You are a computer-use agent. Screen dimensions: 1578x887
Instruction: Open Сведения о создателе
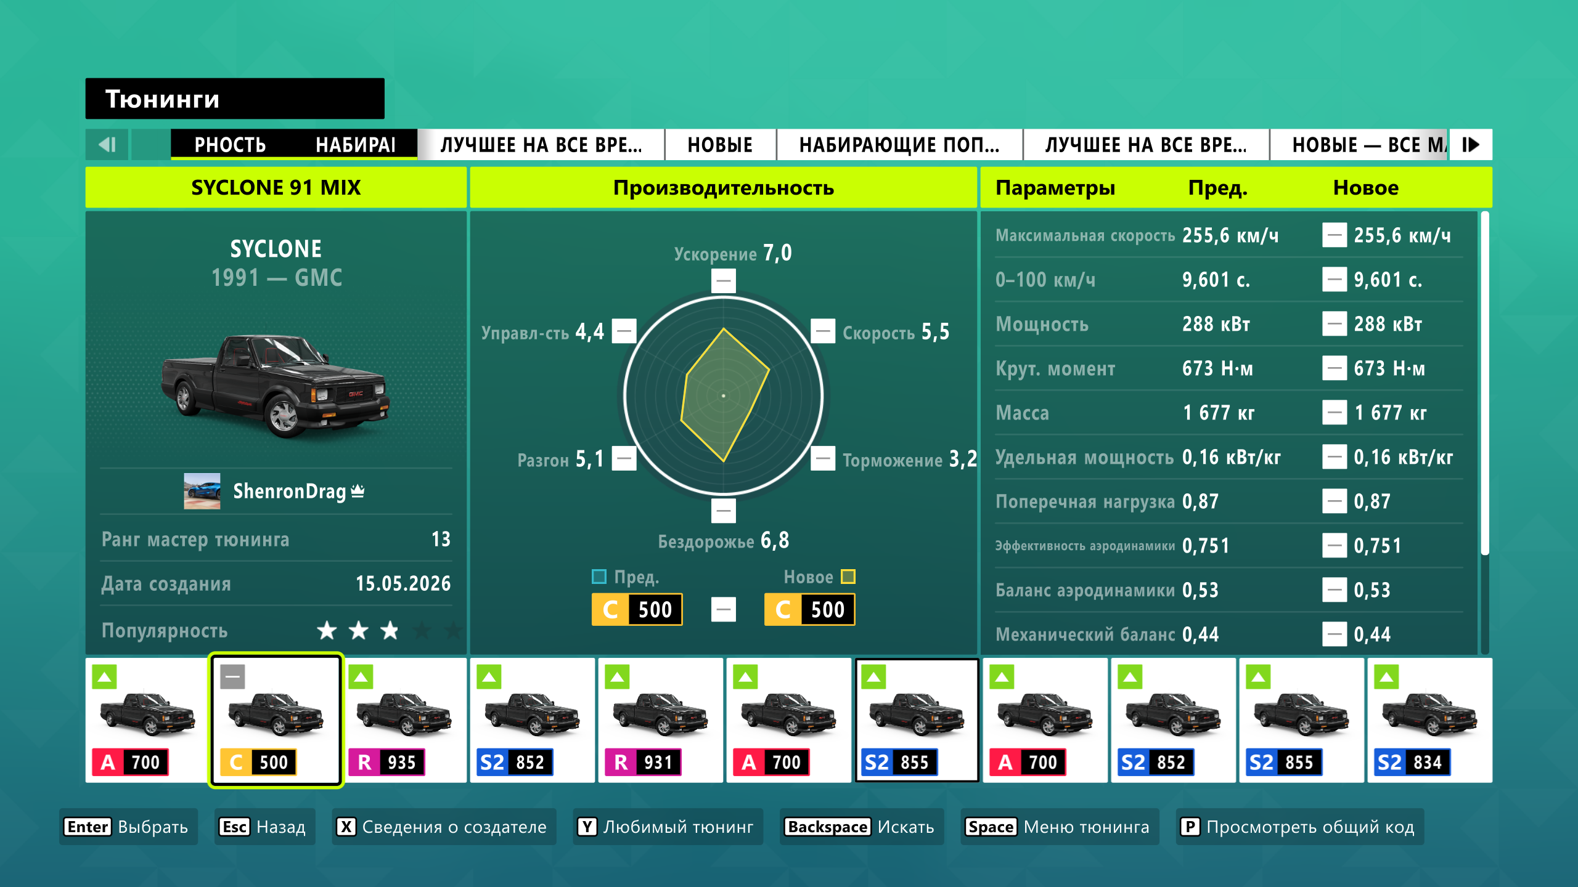click(x=444, y=827)
